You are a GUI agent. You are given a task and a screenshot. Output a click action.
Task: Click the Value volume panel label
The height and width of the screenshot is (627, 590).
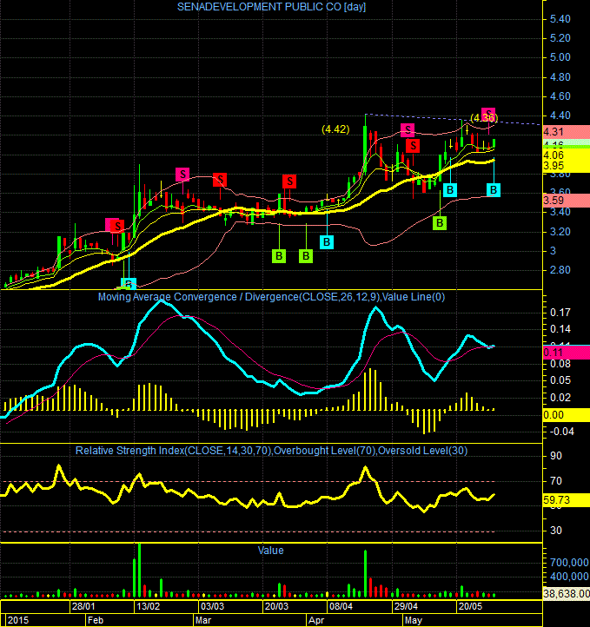[271, 551]
